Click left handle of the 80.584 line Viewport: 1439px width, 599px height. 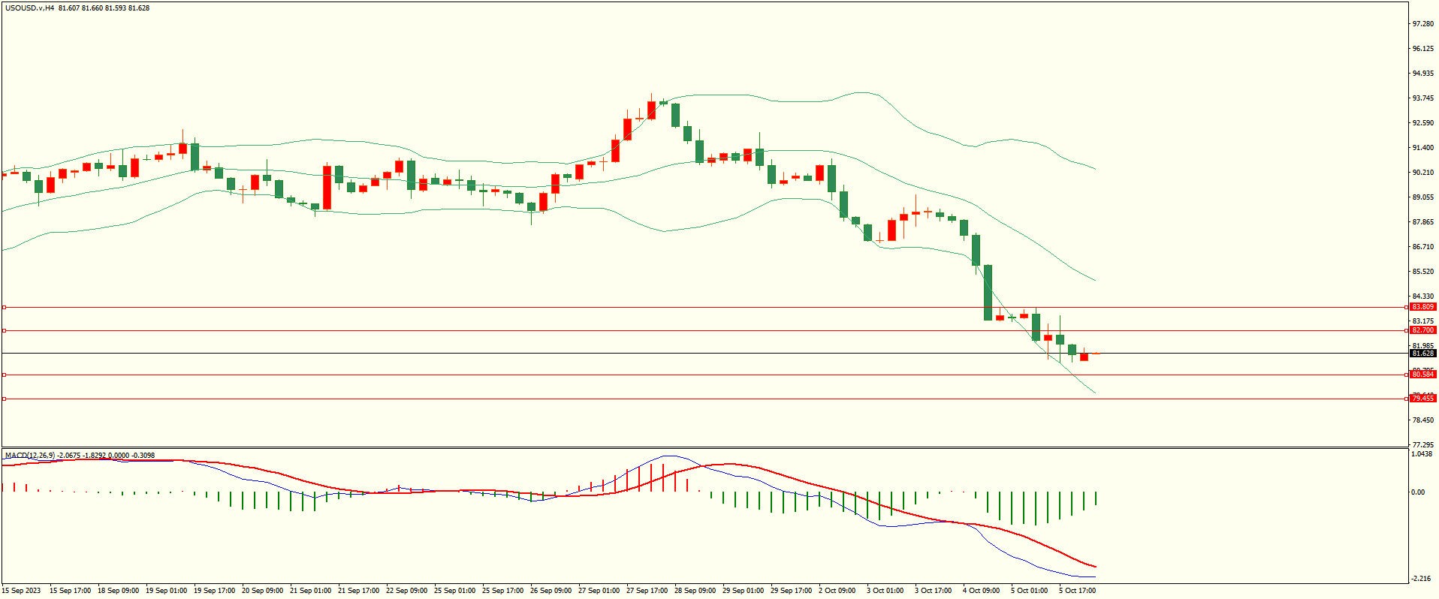(x=4, y=375)
